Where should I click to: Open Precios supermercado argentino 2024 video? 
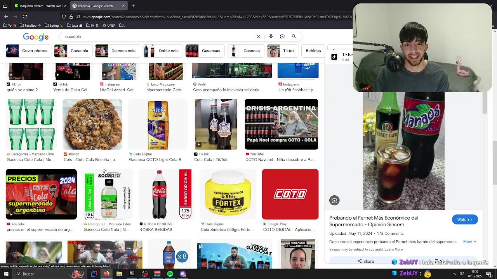point(41,194)
